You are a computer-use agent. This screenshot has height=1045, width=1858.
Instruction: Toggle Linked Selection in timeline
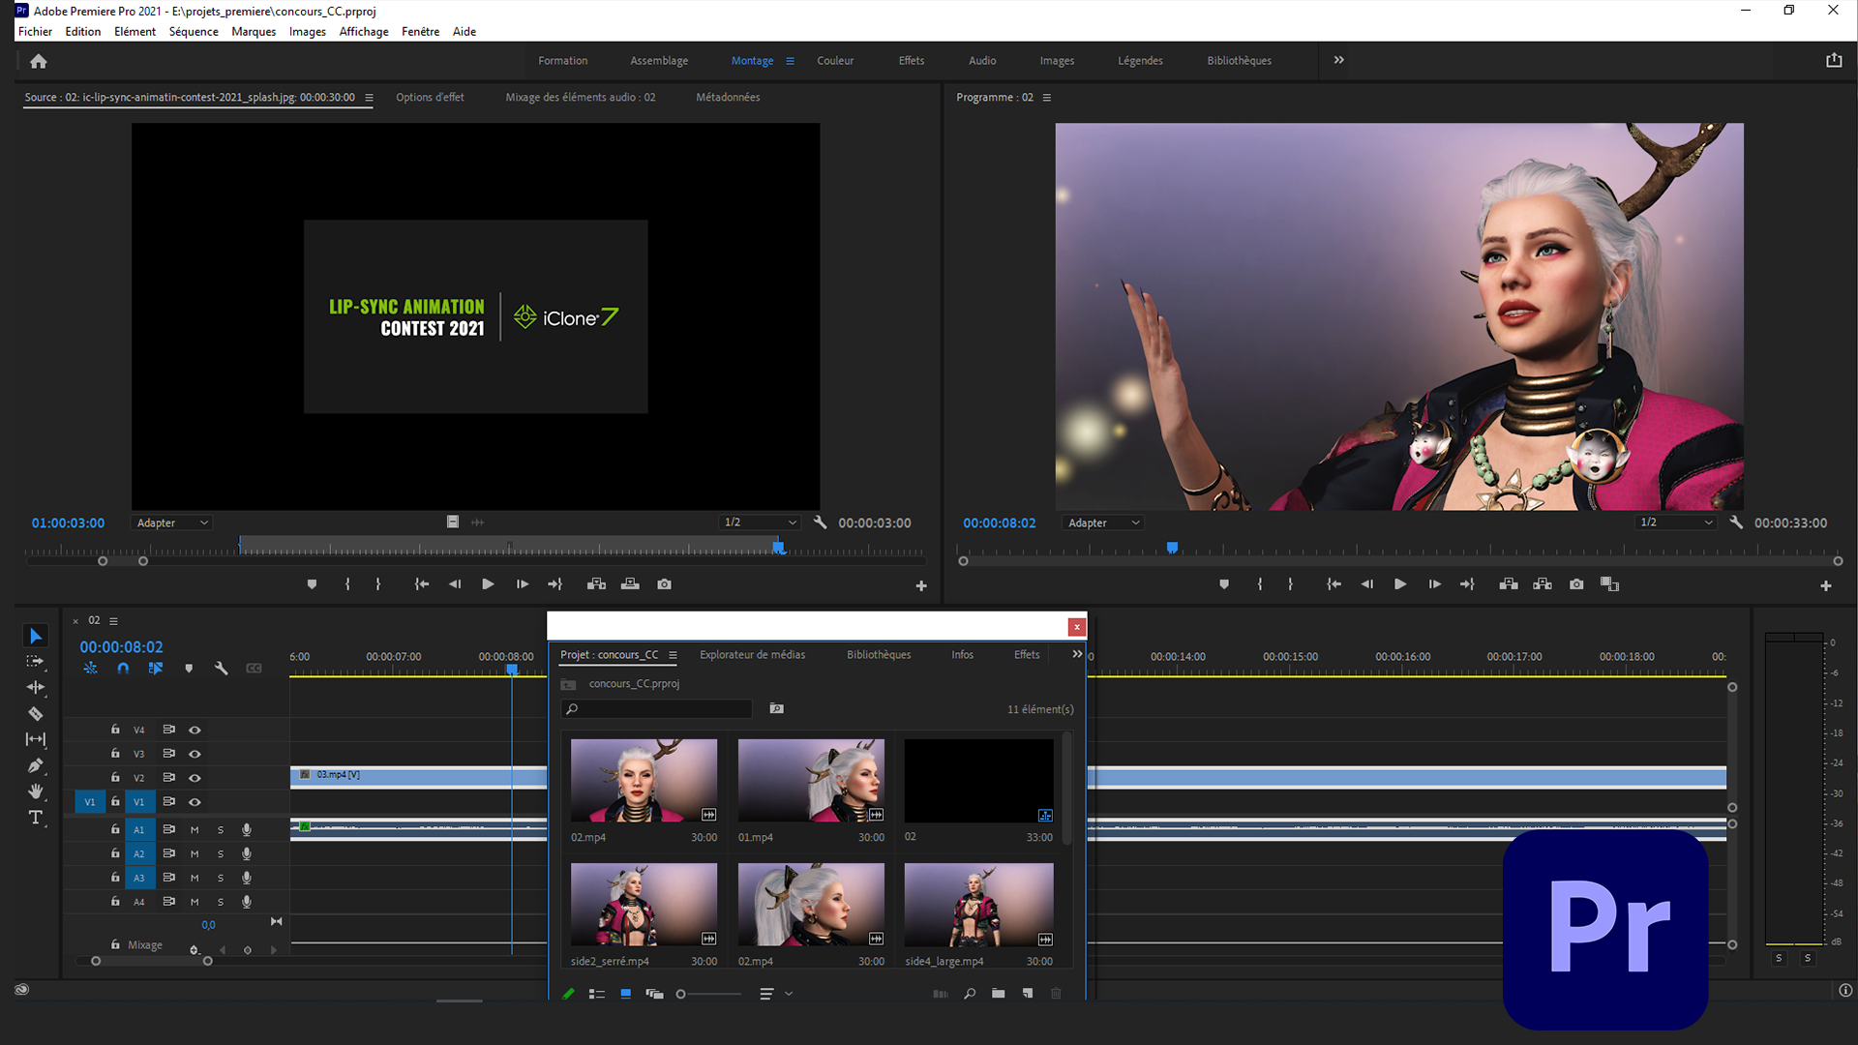155,669
